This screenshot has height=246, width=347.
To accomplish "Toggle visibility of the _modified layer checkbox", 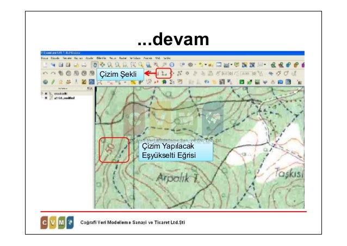I will pyautogui.click(x=46, y=98).
